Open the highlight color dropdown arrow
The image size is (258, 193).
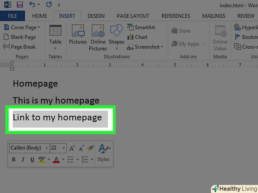(49, 159)
